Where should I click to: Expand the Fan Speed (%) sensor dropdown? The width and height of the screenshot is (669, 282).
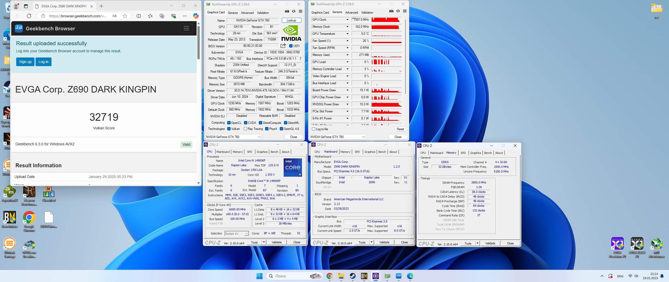[x=347, y=41]
